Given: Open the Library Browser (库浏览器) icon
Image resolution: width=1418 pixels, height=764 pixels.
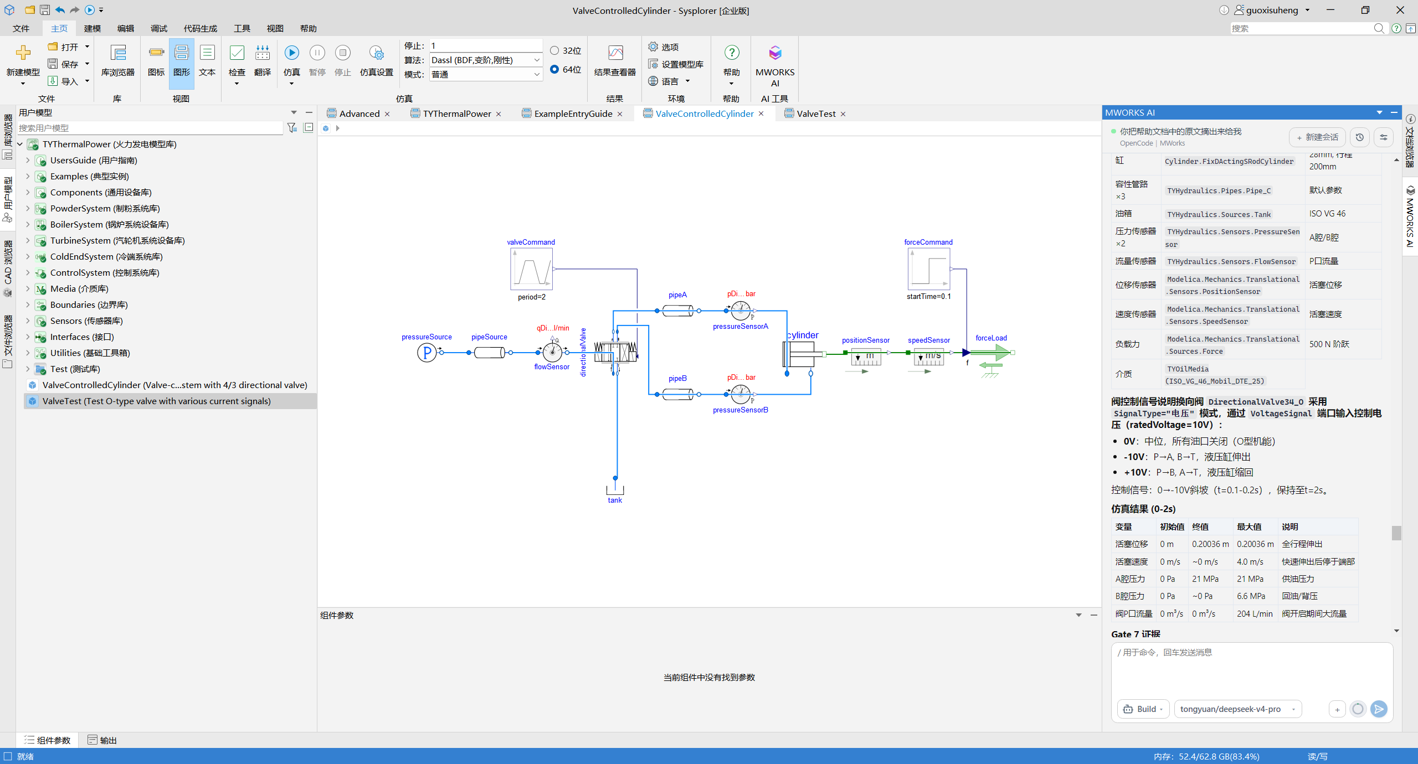Looking at the screenshot, I should [x=118, y=53].
